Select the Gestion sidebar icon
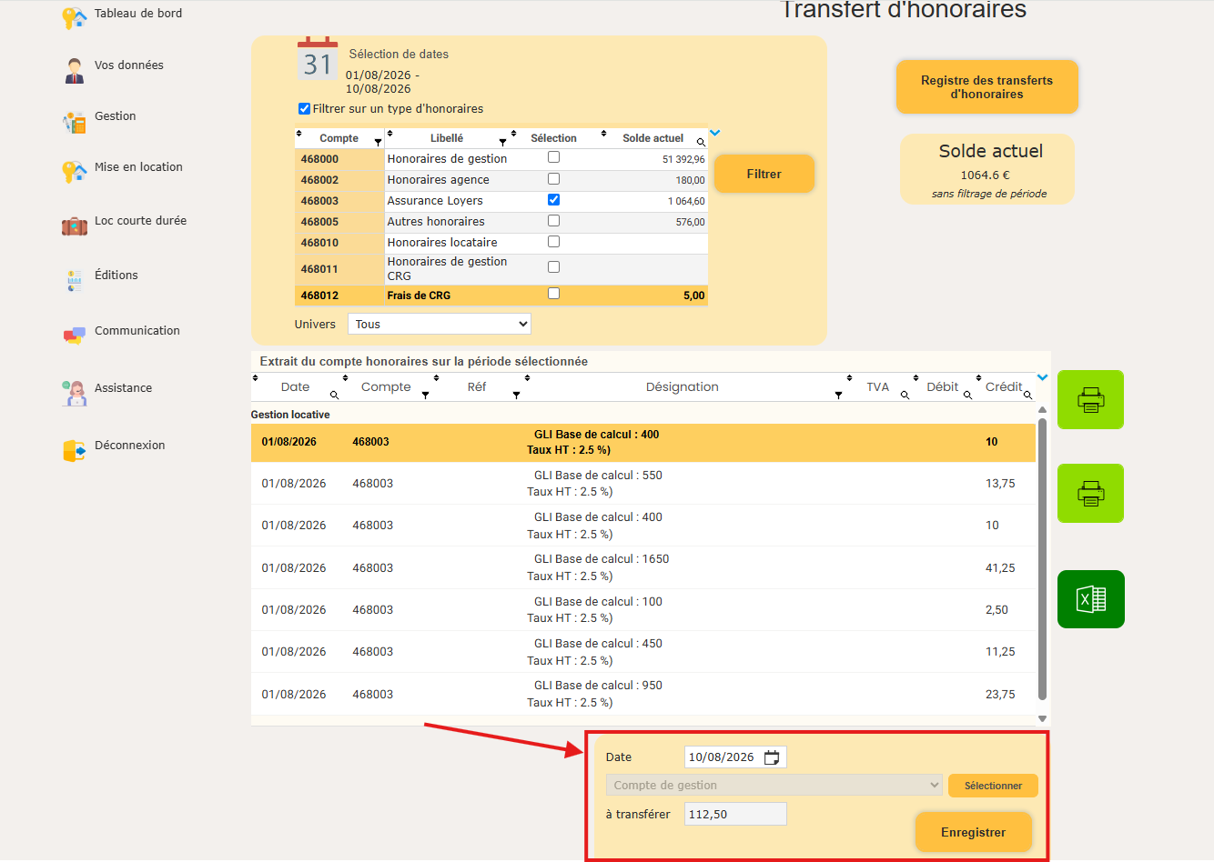 point(75,122)
